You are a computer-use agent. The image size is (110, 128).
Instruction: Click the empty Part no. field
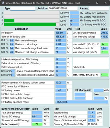99,8
